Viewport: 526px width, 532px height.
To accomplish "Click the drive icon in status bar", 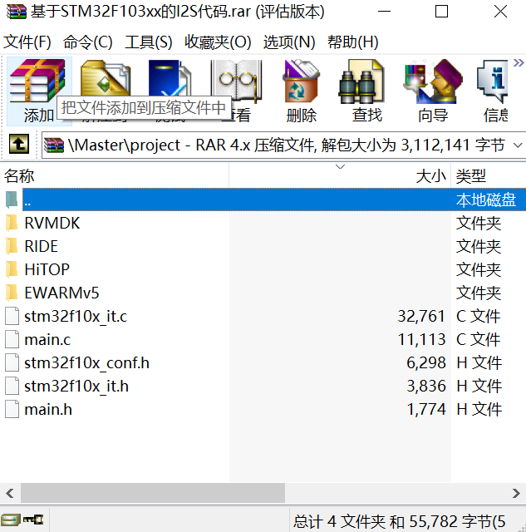I will (x=10, y=520).
